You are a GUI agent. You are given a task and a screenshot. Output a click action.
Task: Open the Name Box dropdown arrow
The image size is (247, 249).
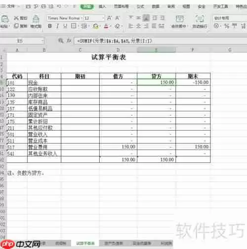(x=42, y=41)
